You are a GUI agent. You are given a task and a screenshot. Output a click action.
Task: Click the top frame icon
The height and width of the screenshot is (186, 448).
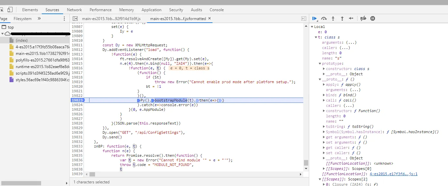(4, 27)
